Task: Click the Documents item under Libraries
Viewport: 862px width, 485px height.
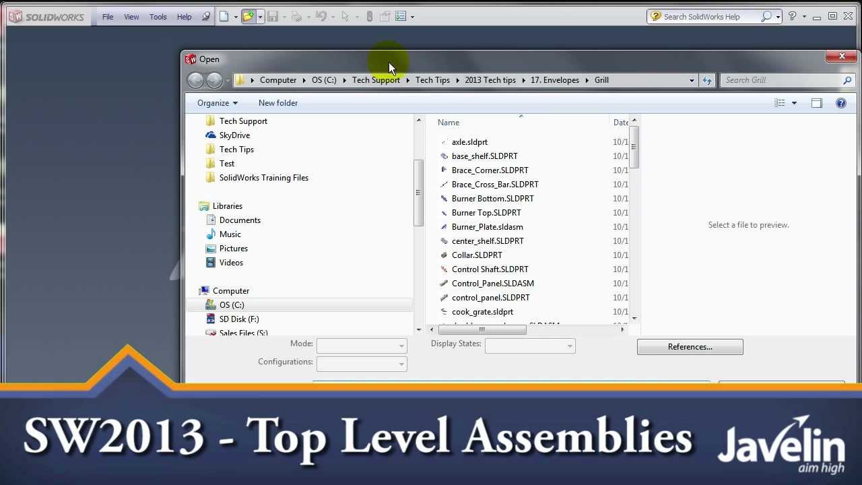Action: tap(240, 220)
